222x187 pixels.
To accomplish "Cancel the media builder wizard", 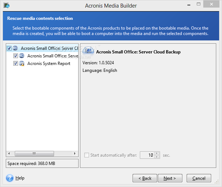I will [x=199, y=178].
